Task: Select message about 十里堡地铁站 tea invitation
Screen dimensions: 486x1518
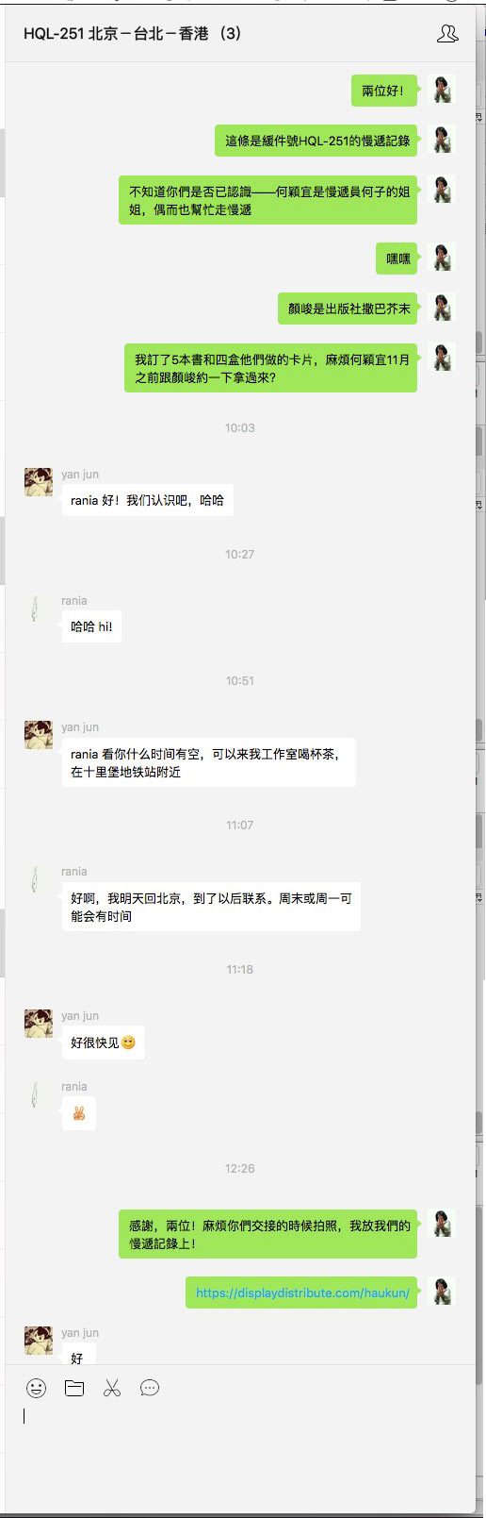Action: point(209,762)
